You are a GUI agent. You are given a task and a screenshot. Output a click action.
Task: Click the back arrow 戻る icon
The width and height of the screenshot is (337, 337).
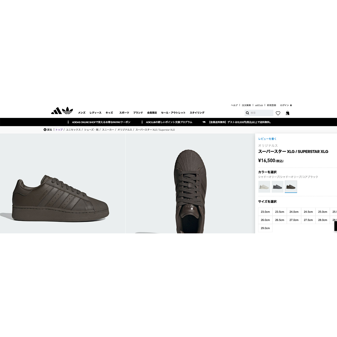[x=45, y=130]
